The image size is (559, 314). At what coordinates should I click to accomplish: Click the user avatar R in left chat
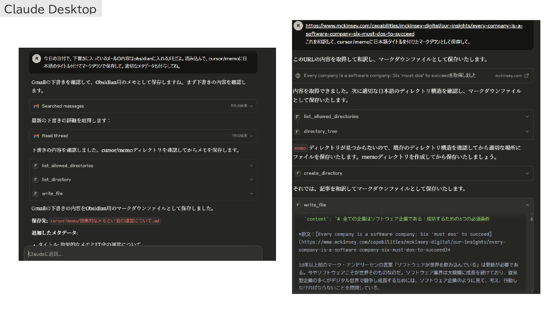[36, 58]
